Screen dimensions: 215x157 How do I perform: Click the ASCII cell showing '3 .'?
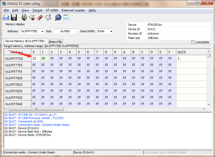click(x=191, y=58)
